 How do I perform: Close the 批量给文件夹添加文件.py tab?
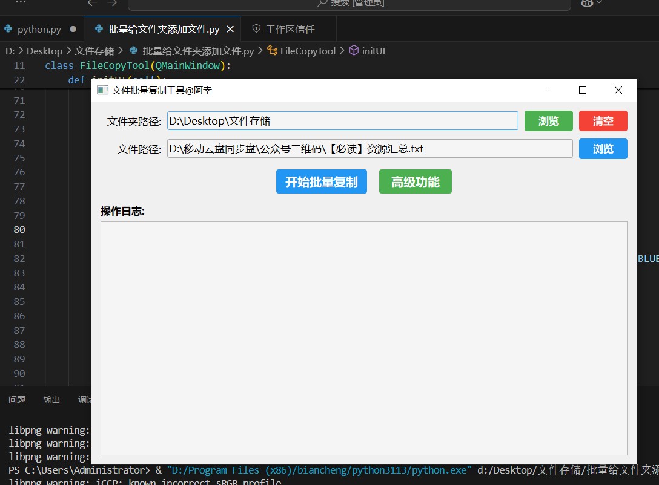pos(230,30)
